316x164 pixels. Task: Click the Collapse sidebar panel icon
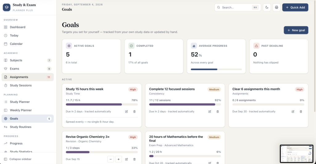click(6, 159)
